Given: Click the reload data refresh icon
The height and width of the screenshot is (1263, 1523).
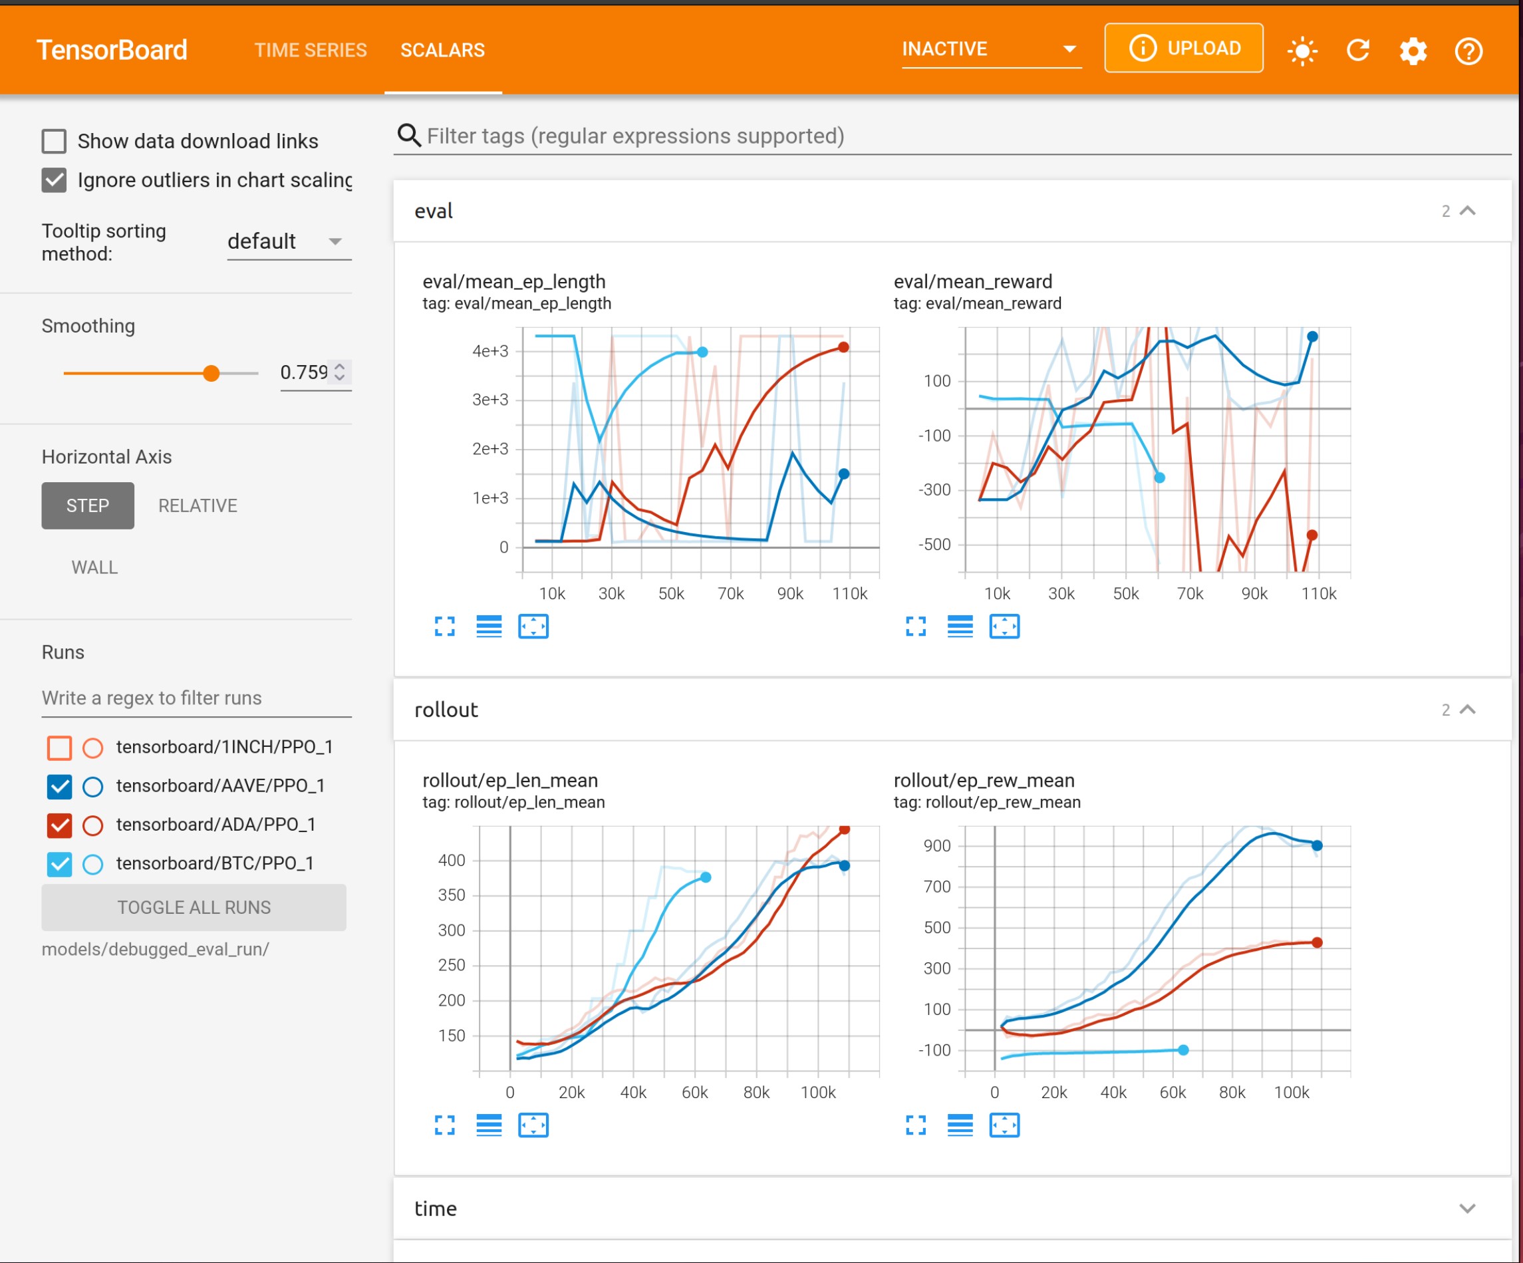Looking at the screenshot, I should point(1357,50).
